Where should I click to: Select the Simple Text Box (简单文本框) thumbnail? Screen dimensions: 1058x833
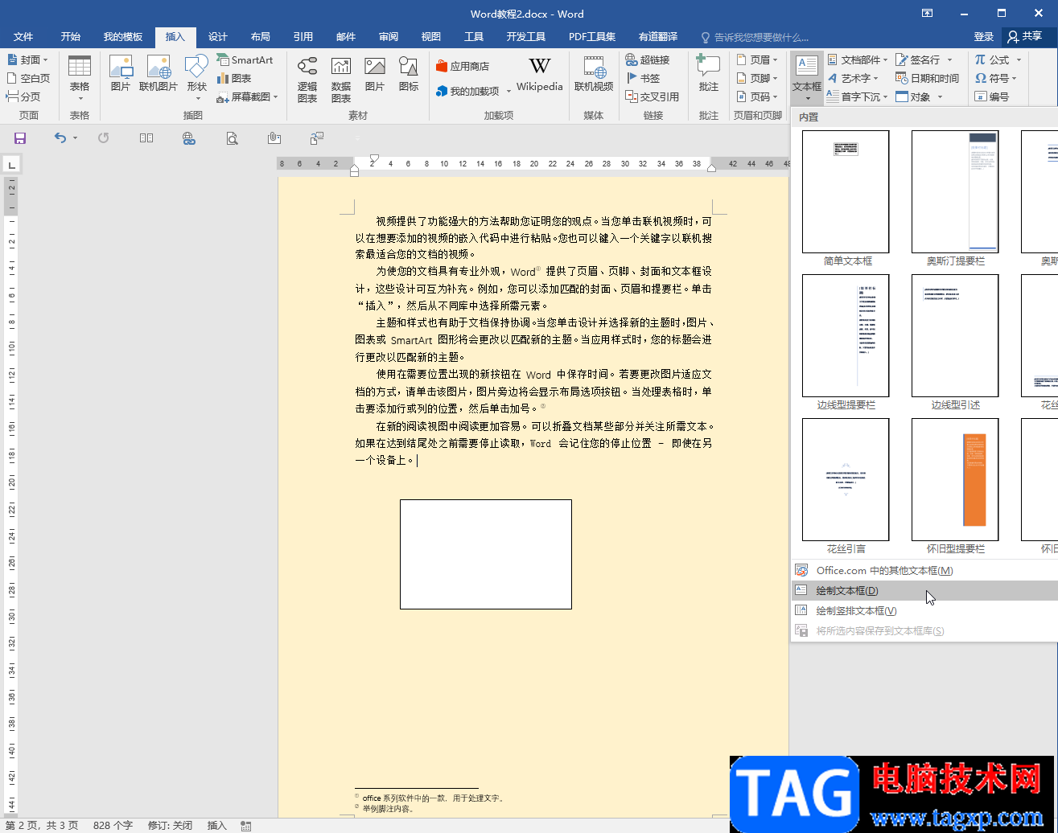846,192
